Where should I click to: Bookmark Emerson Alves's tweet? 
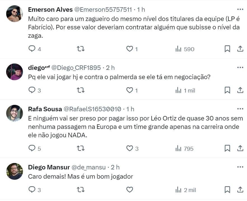click(x=227, y=49)
